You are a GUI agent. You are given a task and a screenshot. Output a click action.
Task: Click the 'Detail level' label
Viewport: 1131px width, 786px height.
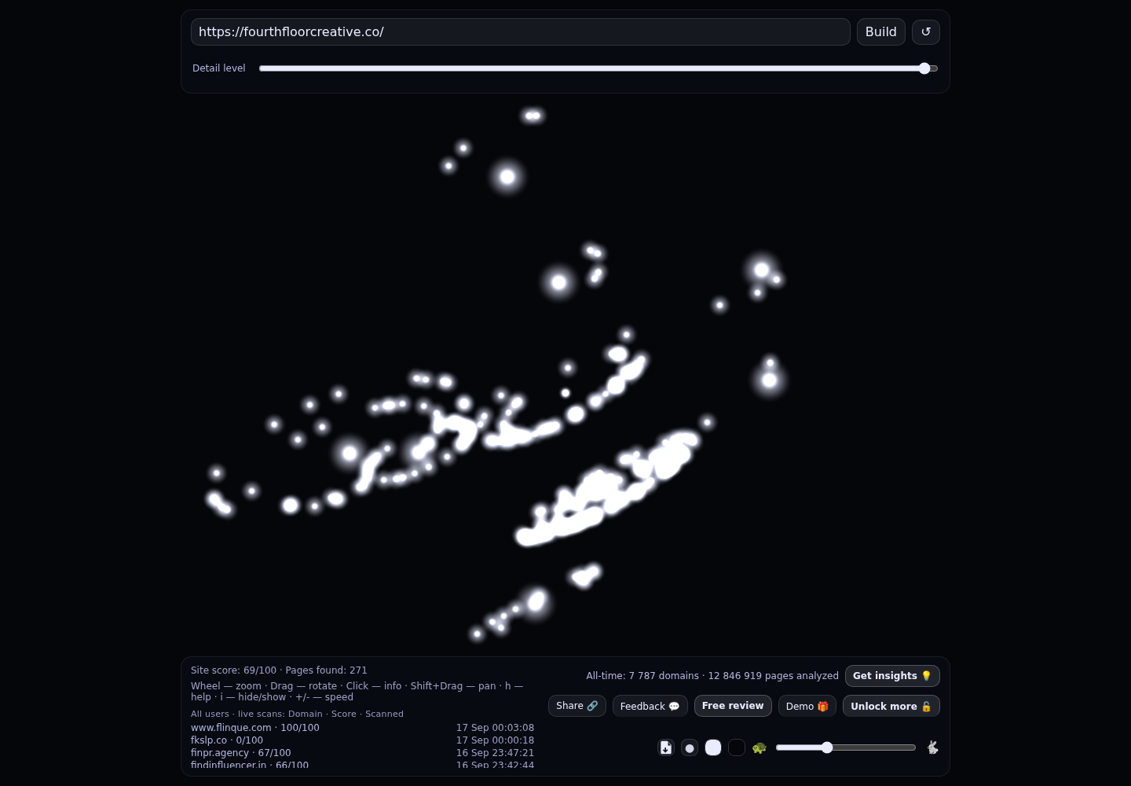[x=219, y=68]
